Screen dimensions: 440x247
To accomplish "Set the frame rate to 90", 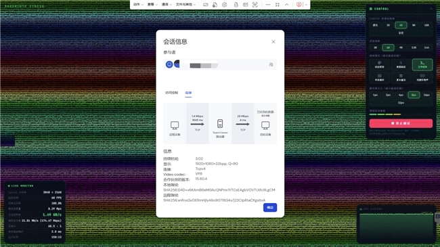I will [x=401, y=48].
